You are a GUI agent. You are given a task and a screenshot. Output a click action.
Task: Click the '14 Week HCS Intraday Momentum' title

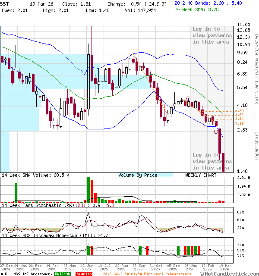click(48, 235)
